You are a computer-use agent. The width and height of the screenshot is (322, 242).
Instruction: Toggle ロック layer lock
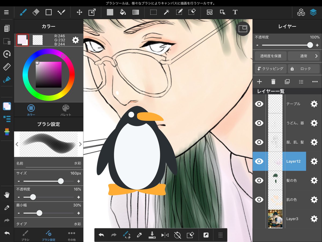tap(304, 69)
